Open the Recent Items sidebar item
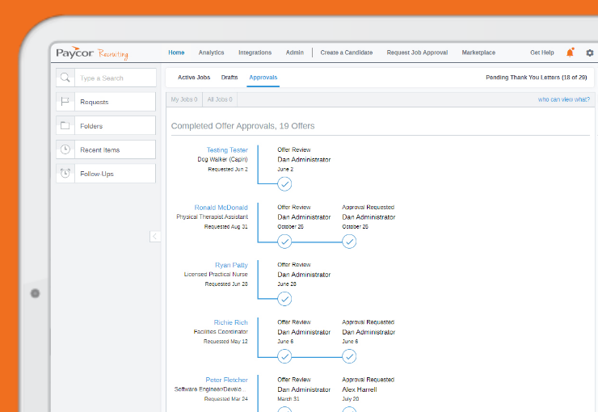Screen dimensions: 598x412 pyautogui.click(x=106, y=149)
